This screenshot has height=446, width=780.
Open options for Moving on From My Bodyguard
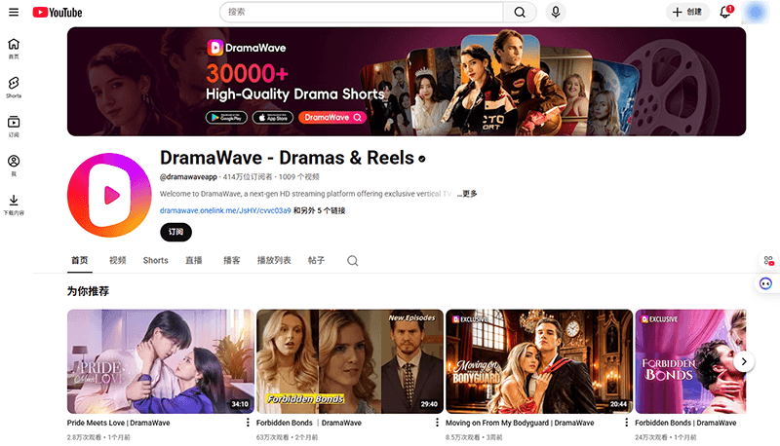[x=626, y=423]
